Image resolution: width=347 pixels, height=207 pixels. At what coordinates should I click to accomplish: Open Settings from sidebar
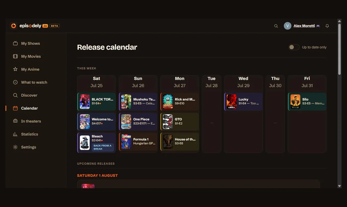pos(29,147)
